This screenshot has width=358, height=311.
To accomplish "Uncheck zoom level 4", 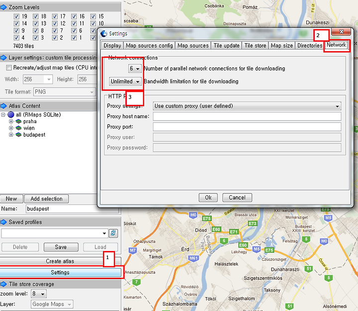I will [16, 38].
